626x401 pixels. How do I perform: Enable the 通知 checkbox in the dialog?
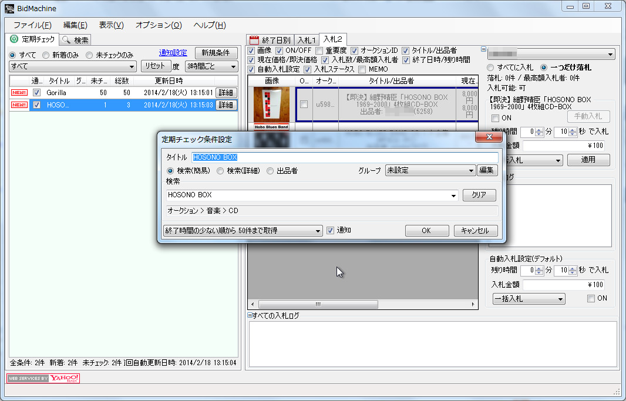pos(330,230)
